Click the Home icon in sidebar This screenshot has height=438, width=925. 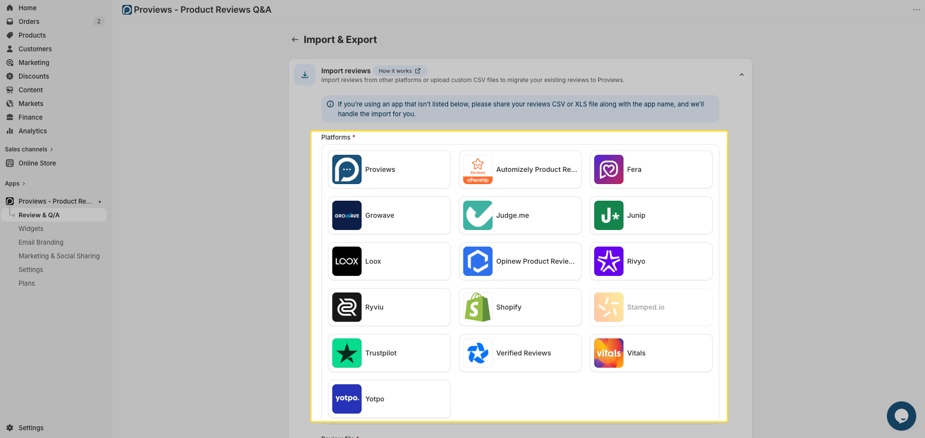click(10, 8)
